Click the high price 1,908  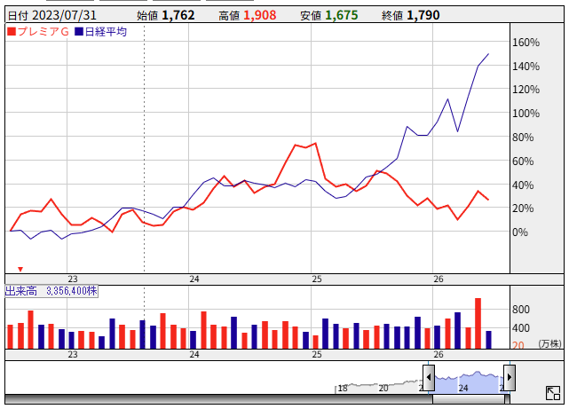(260, 15)
